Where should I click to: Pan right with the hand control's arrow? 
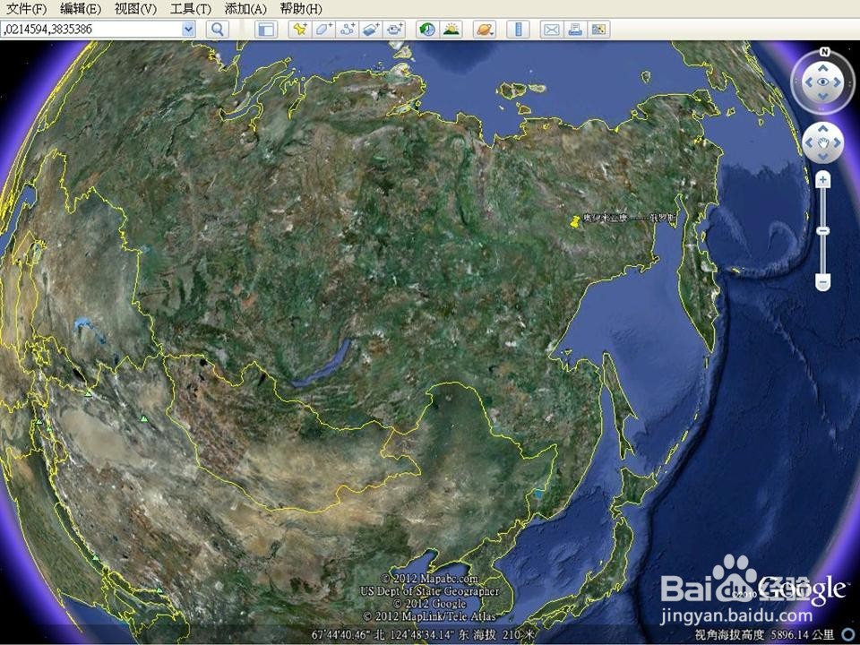[838, 142]
